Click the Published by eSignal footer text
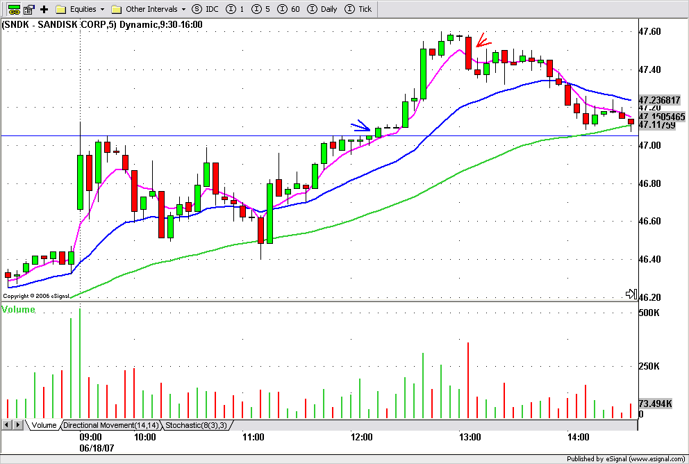Screen dimensions: 689x464 point(626,458)
